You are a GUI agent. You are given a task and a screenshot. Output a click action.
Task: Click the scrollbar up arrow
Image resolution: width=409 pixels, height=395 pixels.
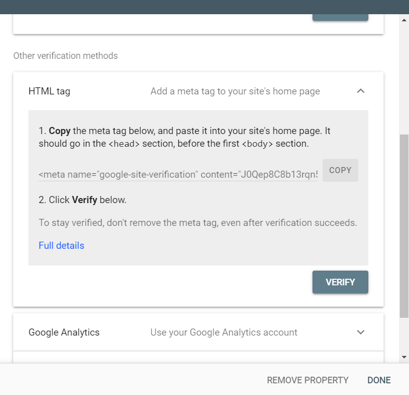click(404, 20)
